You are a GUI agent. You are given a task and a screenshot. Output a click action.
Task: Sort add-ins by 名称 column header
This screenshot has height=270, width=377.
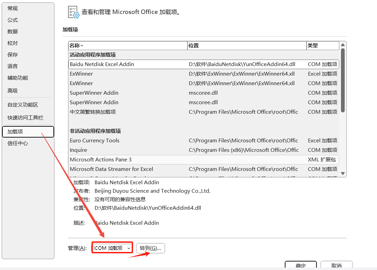pos(128,46)
